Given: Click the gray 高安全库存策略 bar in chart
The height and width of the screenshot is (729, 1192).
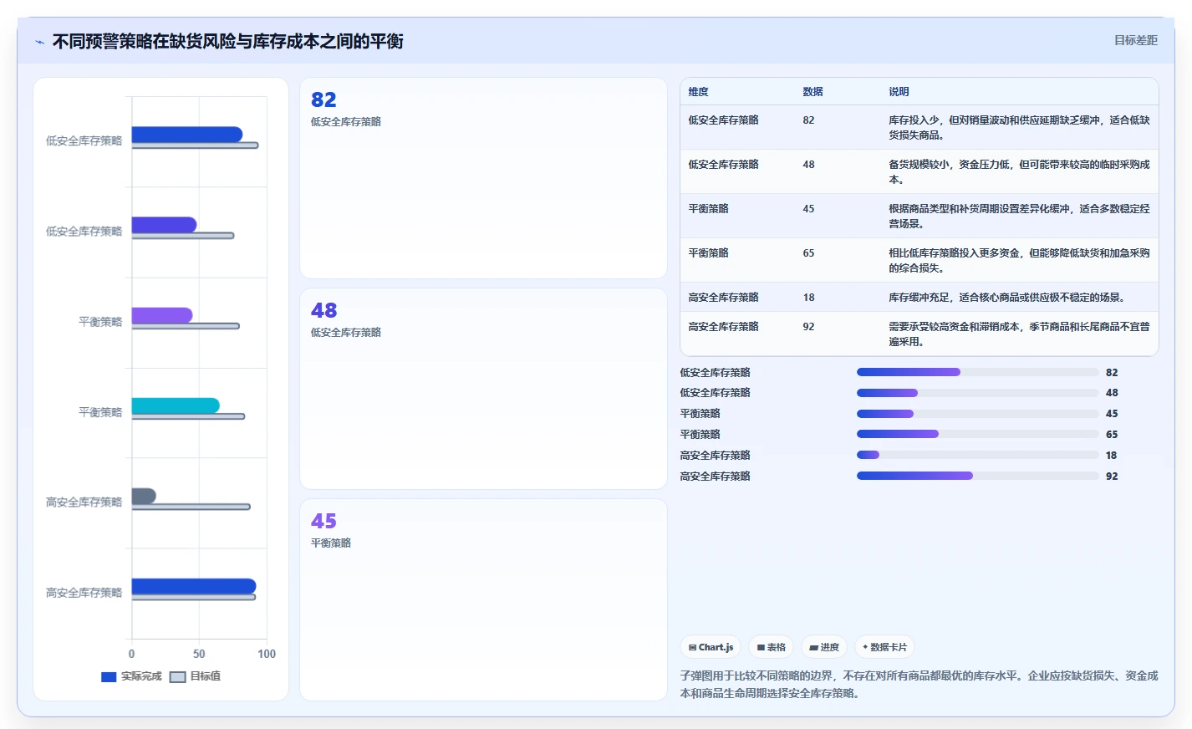Looking at the screenshot, I should (144, 496).
